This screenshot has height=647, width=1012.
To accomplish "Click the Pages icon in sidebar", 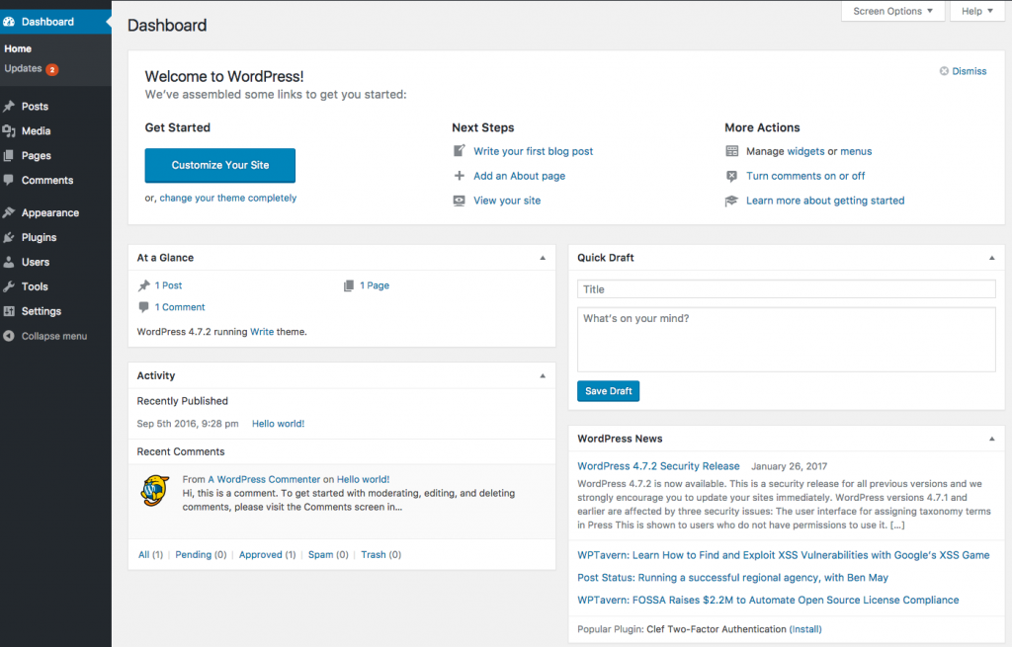I will [x=9, y=155].
